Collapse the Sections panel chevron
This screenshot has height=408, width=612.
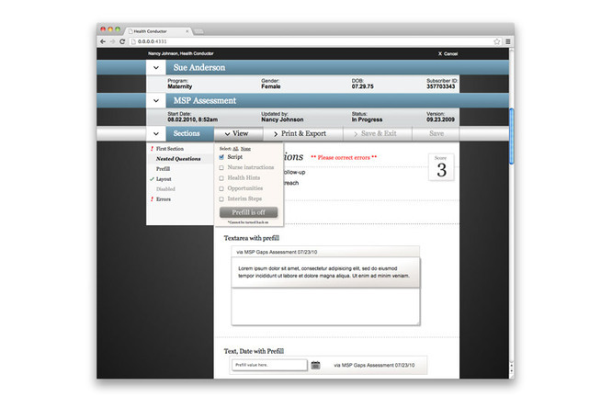[156, 133]
